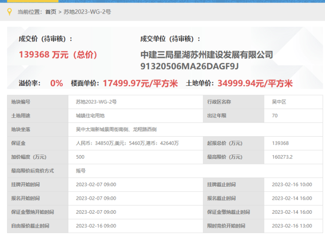This screenshot has height=237, width=325.
Task: Click the 加价幅度（万元） label cell
Action: click(38, 157)
